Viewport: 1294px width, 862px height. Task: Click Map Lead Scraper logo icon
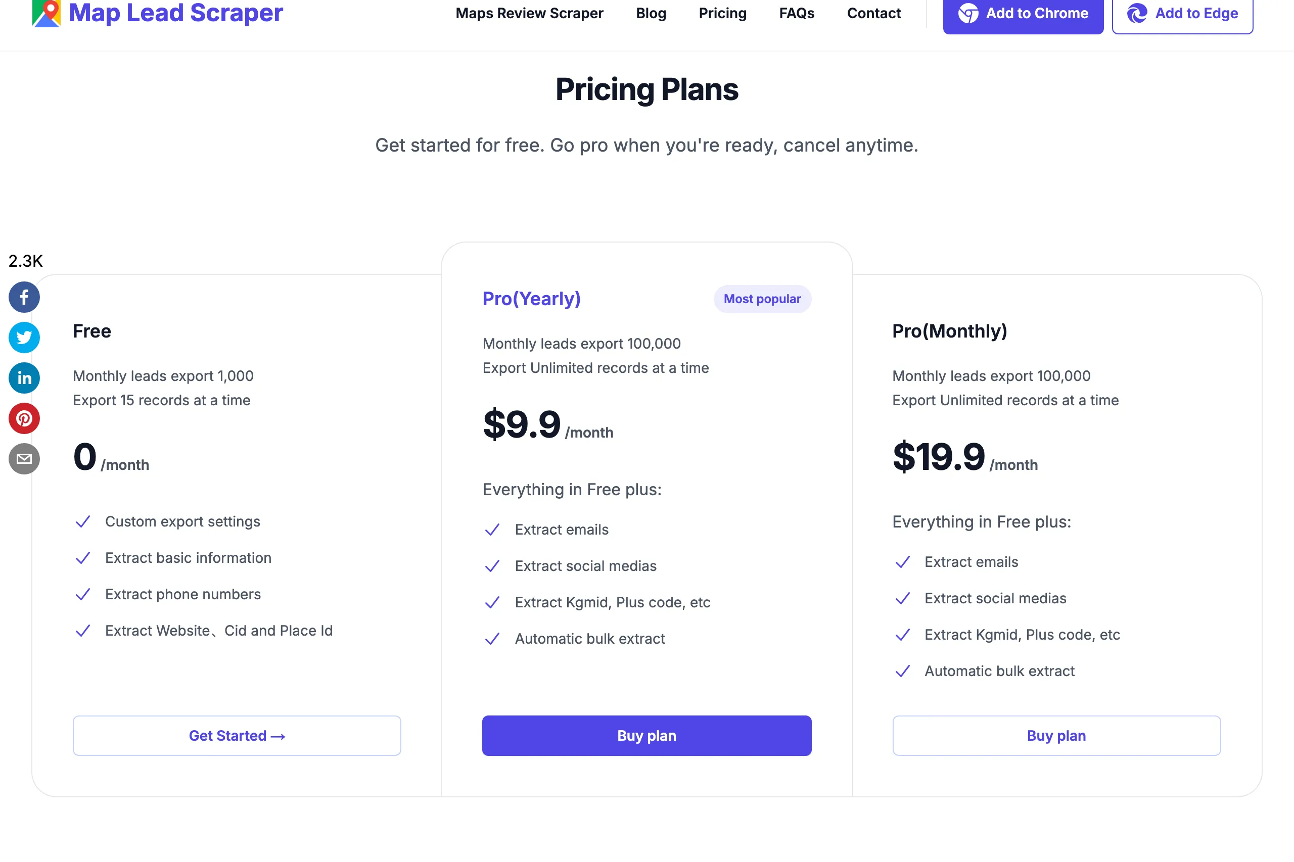pyautogui.click(x=46, y=13)
